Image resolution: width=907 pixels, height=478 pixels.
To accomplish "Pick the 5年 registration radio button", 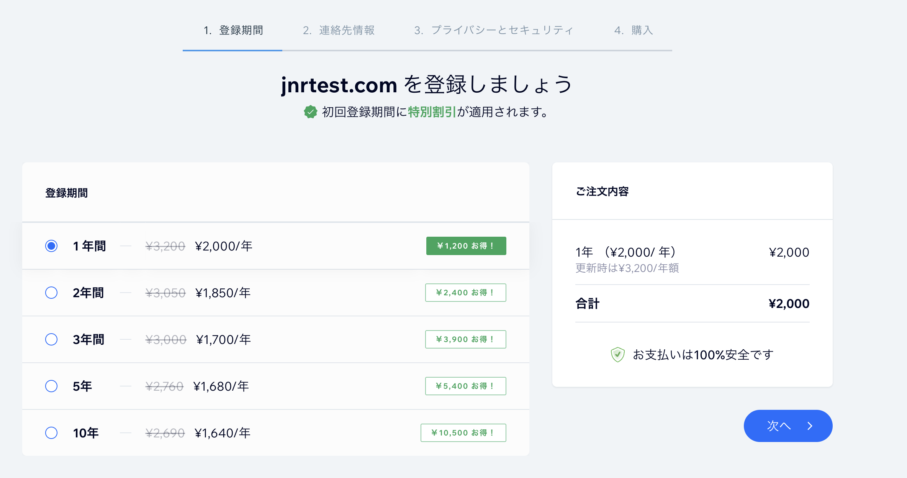I will (x=51, y=386).
